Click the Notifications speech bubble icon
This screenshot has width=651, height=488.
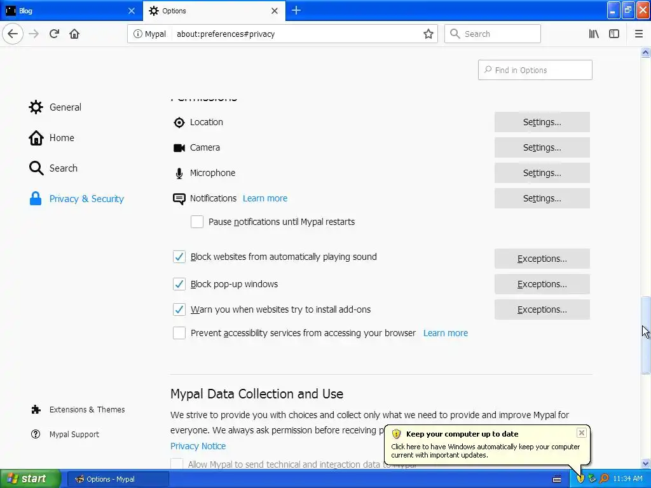[179, 199]
